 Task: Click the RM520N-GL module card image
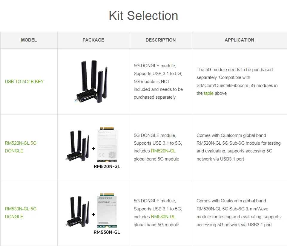point(107,145)
